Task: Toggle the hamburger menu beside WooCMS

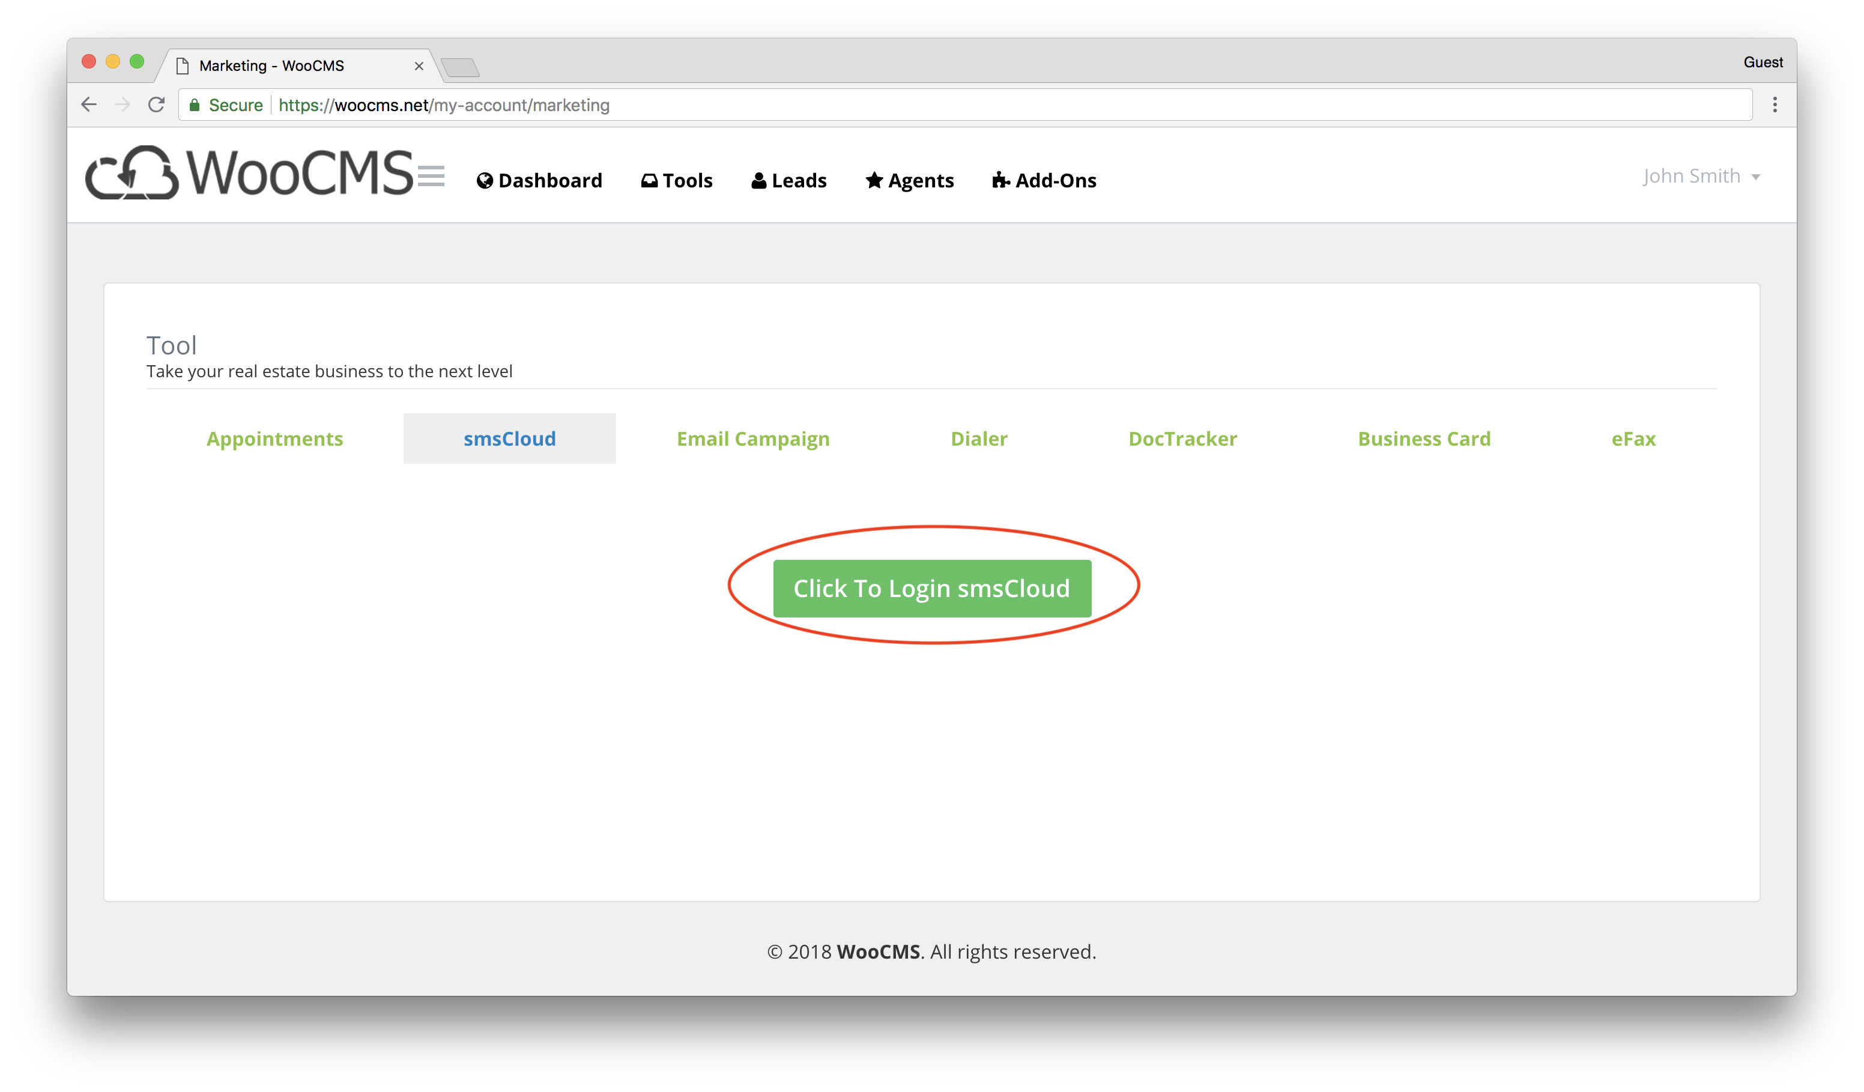Action: tap(431, 176)
